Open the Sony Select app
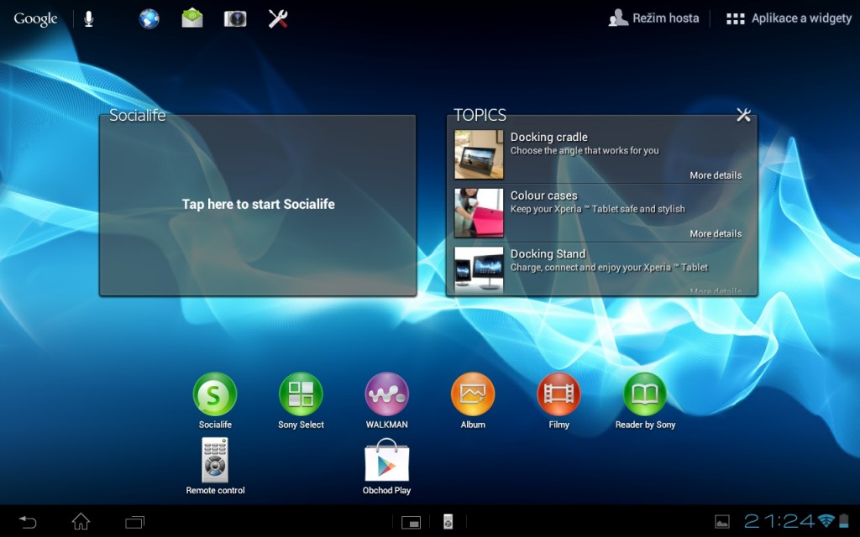The image size is (860, 537). pos(302,400)
